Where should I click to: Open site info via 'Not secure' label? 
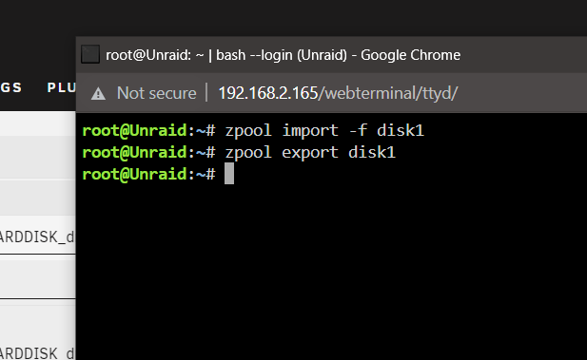pos(156,93)
